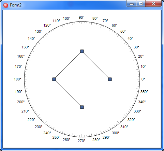Click the 0° axis label
This screenshot has width=164, height=151.
pyautogui.click(x=143, y=79)
